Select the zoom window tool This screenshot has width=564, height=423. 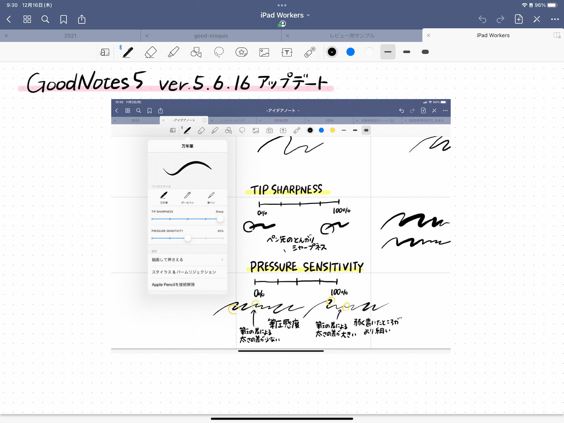click(105, 52)
